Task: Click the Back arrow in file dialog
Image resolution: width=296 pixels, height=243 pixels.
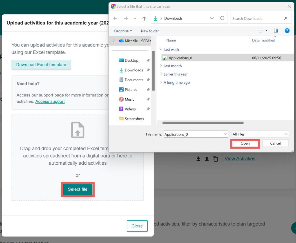Action: coord(115,18)
